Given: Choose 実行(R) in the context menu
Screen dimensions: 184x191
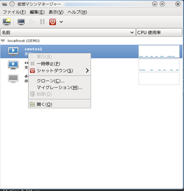Looking at the screenshot, I should (60, 57).
